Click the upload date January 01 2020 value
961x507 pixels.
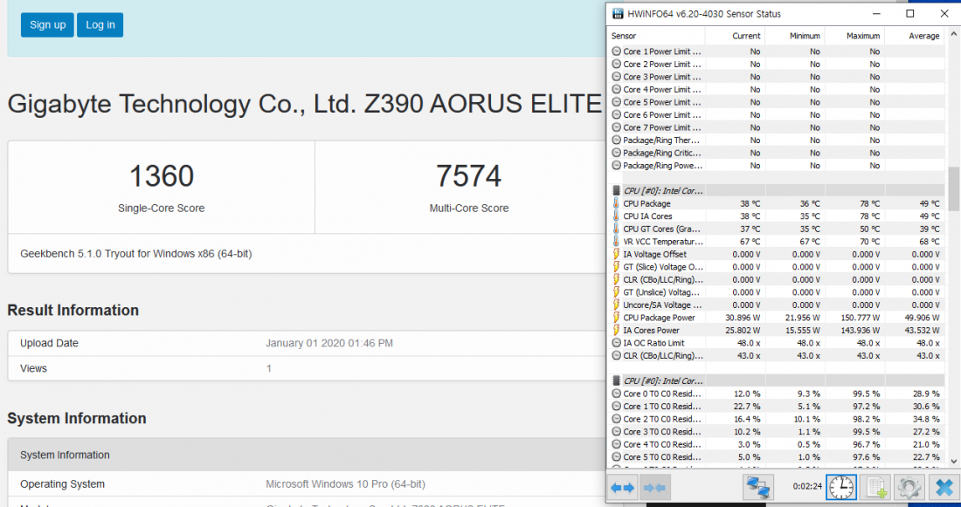pyautogui.click(x=329, y=344)
